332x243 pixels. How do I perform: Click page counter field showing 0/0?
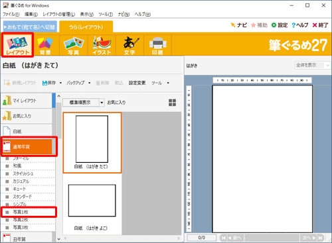201,238
